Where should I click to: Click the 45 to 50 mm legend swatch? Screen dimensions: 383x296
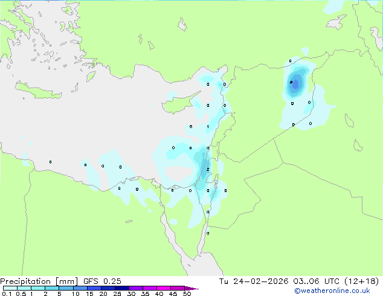coord(178,288)
